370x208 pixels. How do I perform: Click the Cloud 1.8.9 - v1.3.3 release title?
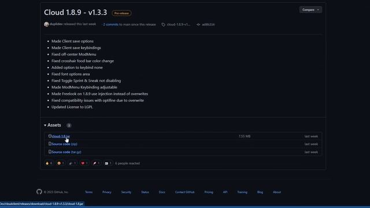75,13
